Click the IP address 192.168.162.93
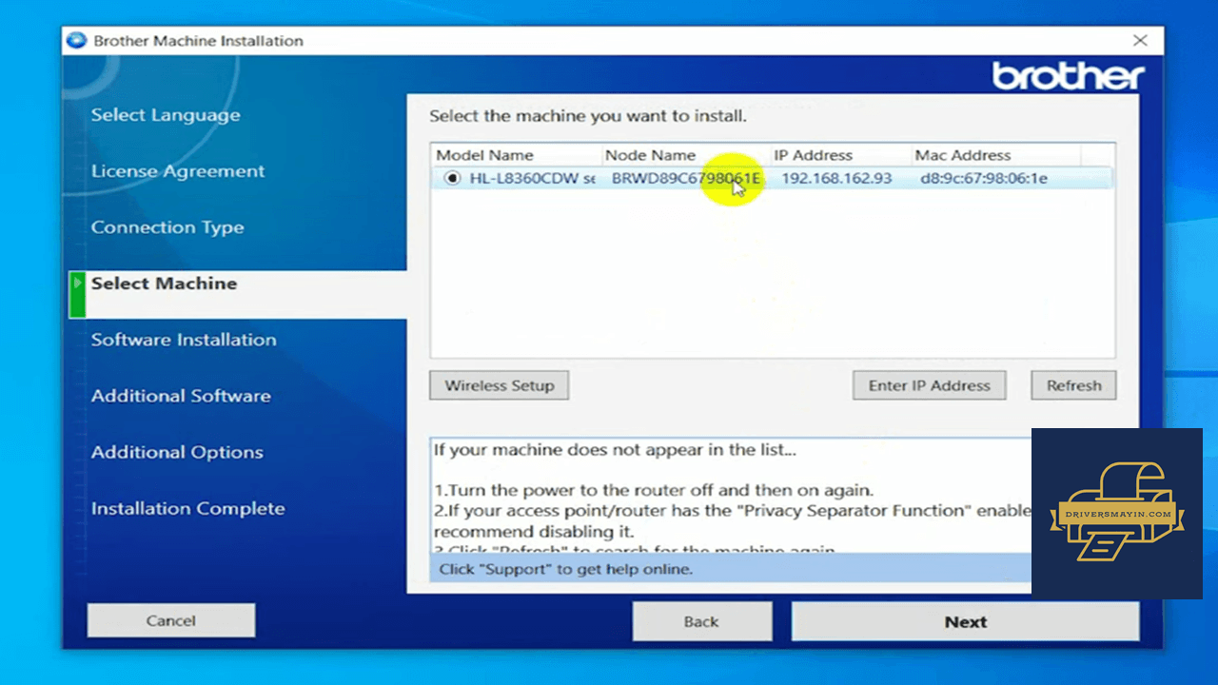Viewport: 1218px width, 685px height. pyautogui.click(x=837, y=178)
